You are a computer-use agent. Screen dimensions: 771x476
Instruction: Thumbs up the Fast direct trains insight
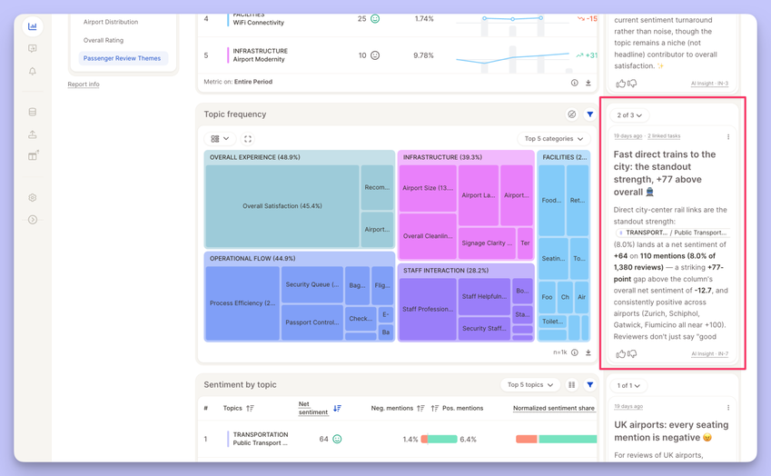tap(620, 353)
